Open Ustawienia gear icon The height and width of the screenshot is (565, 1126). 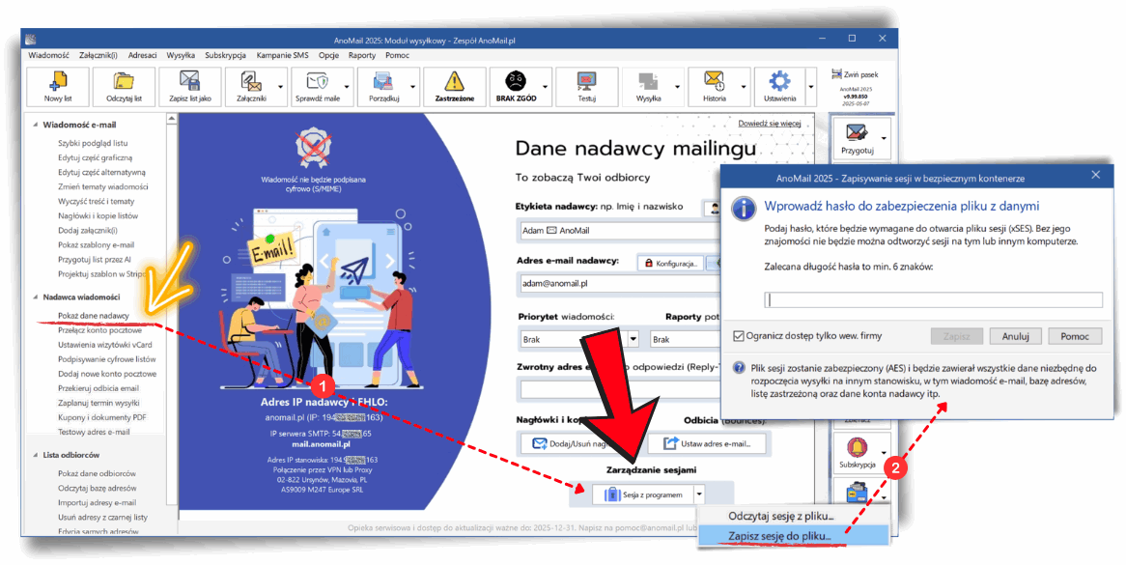point(780,87)
